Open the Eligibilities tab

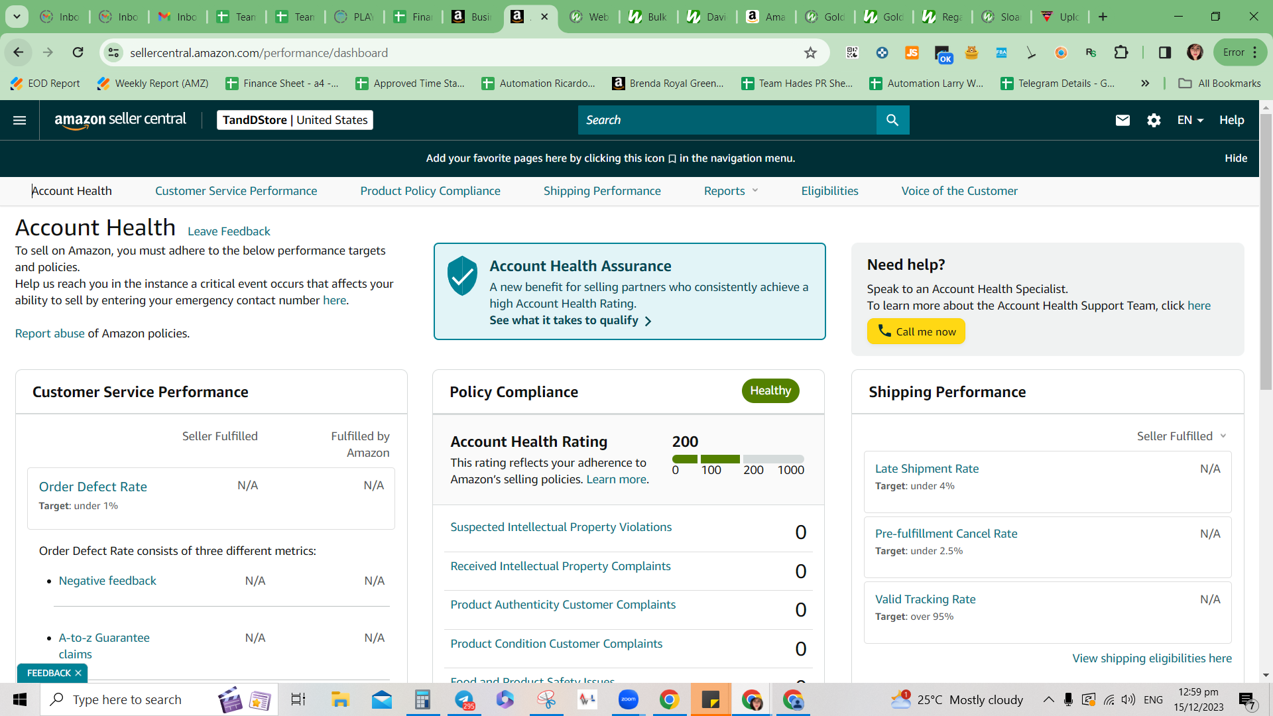(829, 191)
